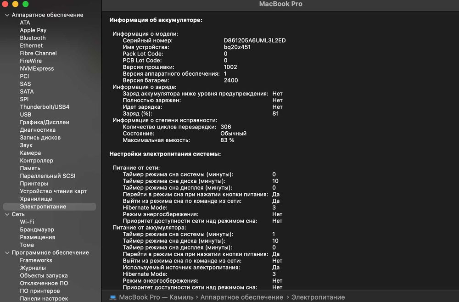This screenshot has height=302, width=459.
Task: Select the highlighted Электропитание entry
Action: tap(50, 207)
